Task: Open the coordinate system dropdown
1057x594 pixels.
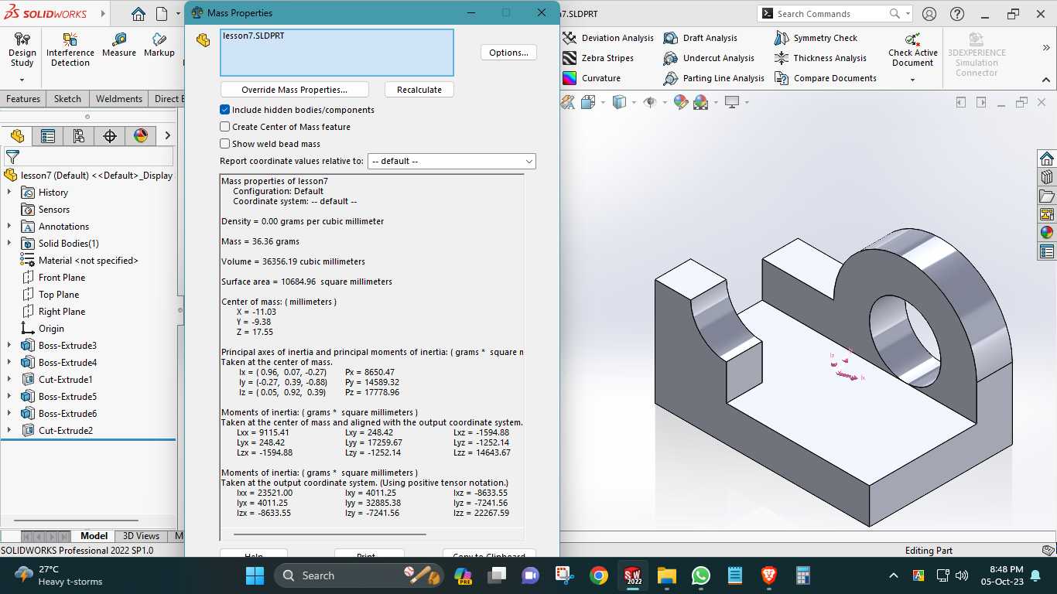Action: click(x=452, y=161)
